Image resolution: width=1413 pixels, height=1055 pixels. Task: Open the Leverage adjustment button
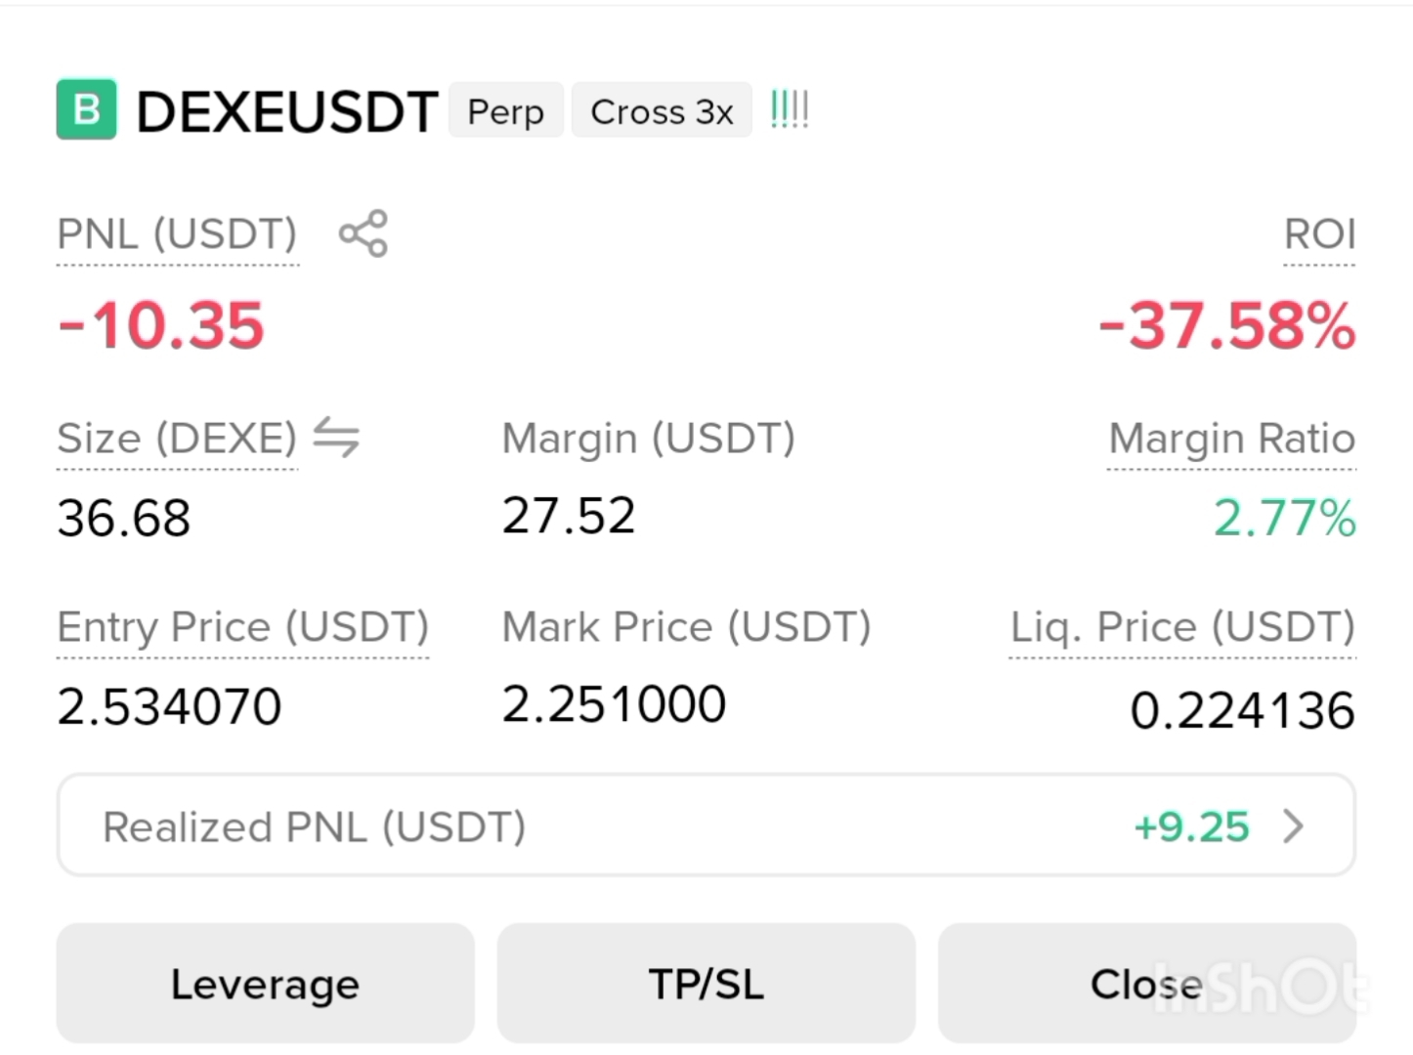(x=265, y=984)
